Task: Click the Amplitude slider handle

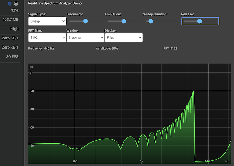Action: (124, 21)
